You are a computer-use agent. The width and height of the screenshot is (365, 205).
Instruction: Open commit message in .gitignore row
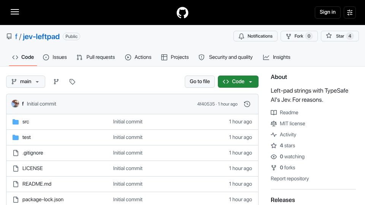[x=128, y=153]
